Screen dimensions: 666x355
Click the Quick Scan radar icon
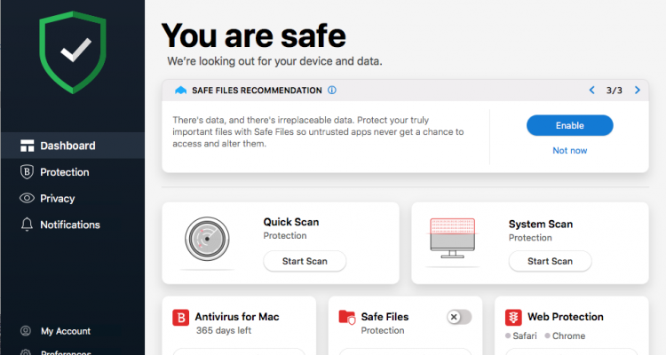pyautogui.click(x=207, y=239)
